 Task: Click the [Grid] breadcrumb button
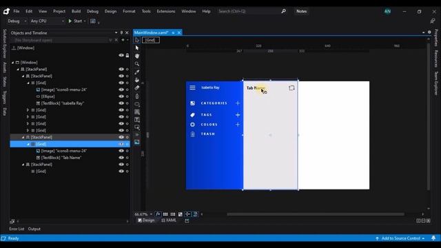pos(150,40)
